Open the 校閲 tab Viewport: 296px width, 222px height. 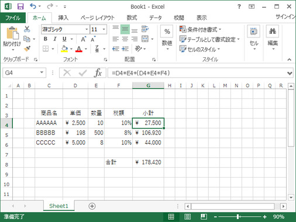point(179,18)
